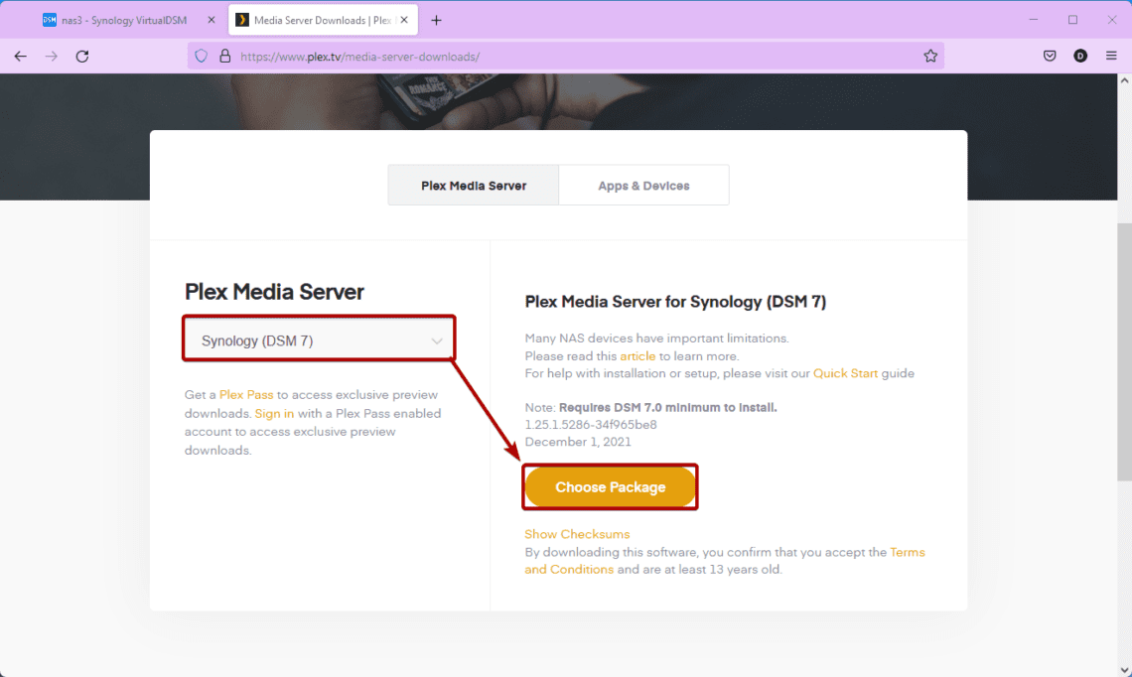
Task: Click scrollbar down arrow
Action: [1124, 670]
